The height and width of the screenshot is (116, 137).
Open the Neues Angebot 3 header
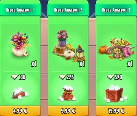116,10
